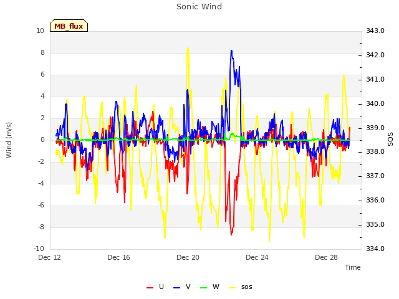Click the 336.0 right axis value
The image size is (399, 299).
[x=375, y=201]
